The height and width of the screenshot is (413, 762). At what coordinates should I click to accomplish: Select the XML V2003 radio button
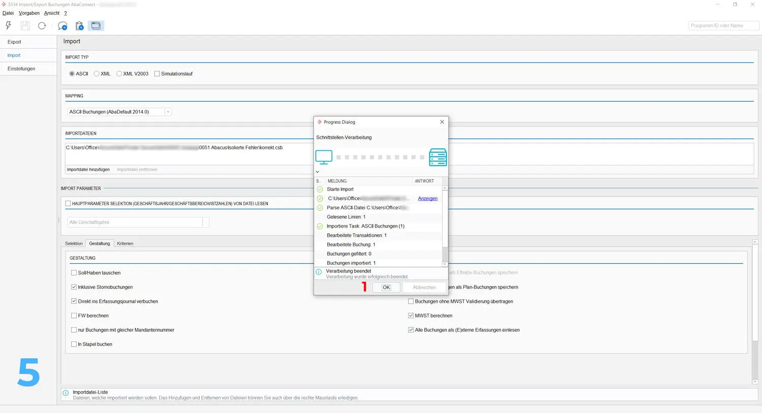click(x=119, y=74)
